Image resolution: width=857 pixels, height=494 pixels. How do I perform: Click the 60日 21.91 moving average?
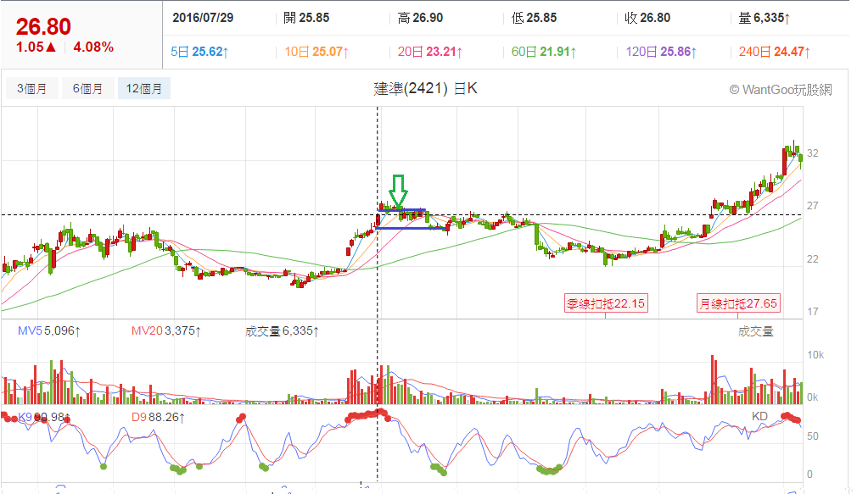(544, 52)
